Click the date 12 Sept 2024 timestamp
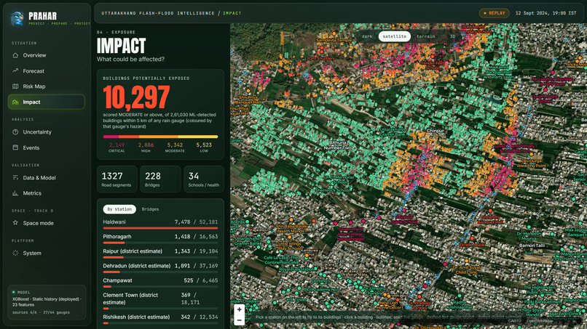The image size is (587, 329). point(545,13)
